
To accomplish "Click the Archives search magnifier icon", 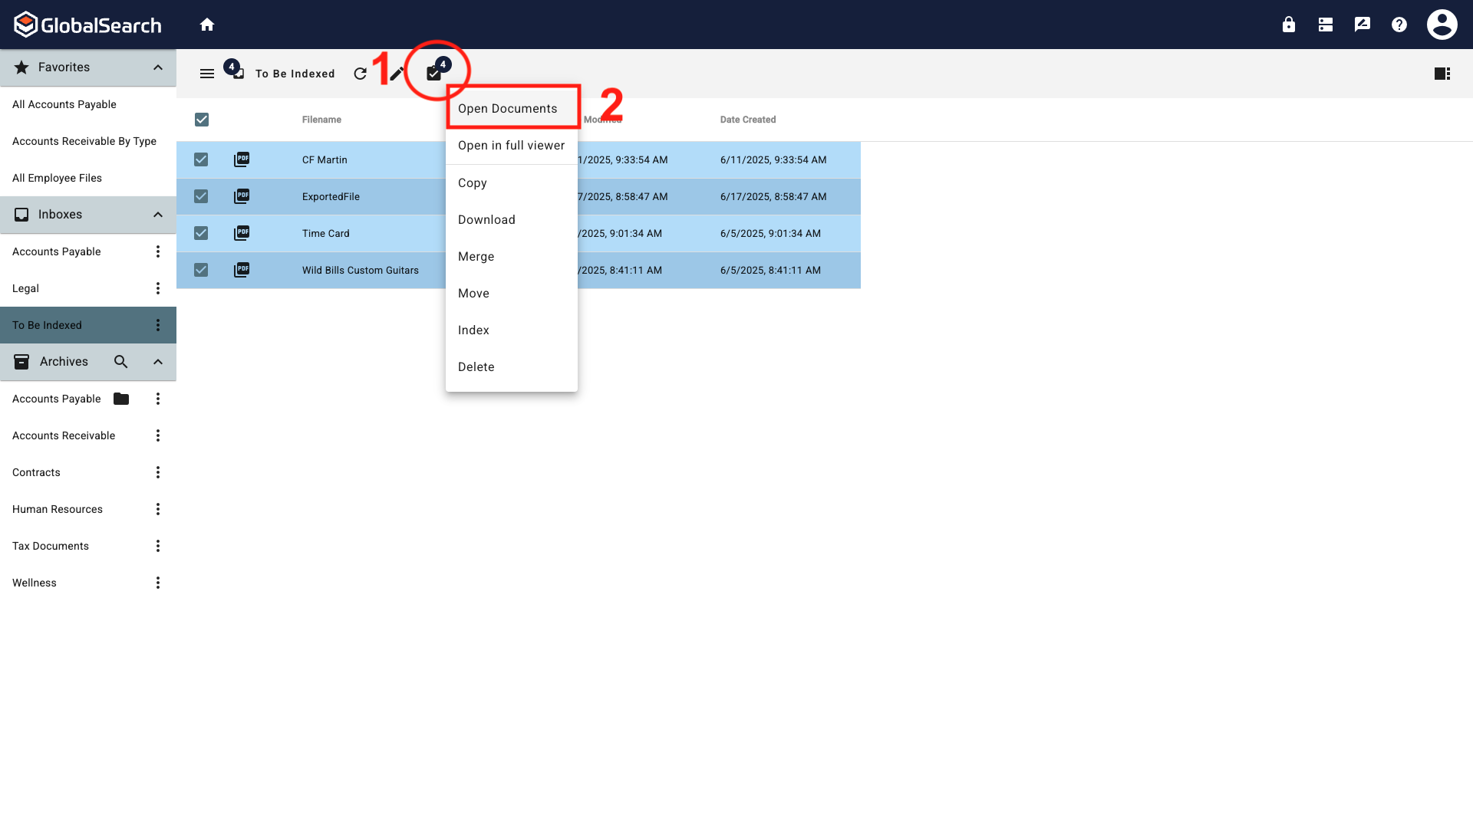I will 120,361.
